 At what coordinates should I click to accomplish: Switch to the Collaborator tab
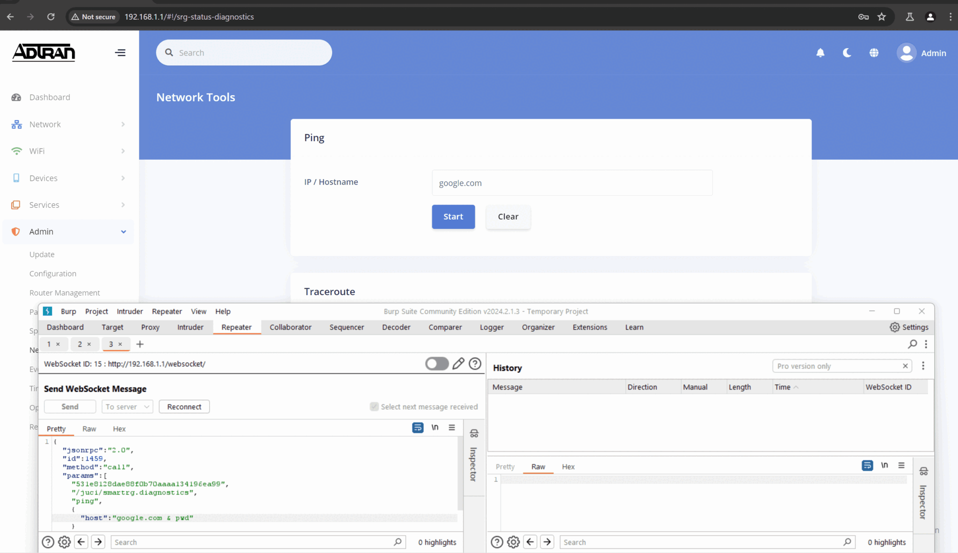290,327
